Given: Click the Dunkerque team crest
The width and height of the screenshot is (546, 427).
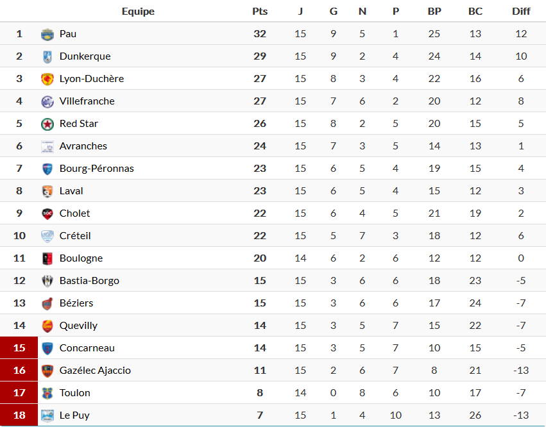Looking at the screenshot, I should click(x=47, y=56).
